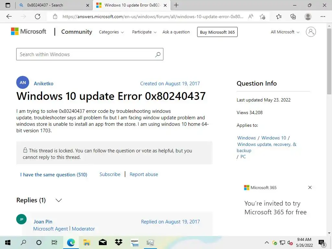The height and width of the screenshot is (249, 332).
Task: Click the muted volume tray icon
Action: click(x=290, y=243)
